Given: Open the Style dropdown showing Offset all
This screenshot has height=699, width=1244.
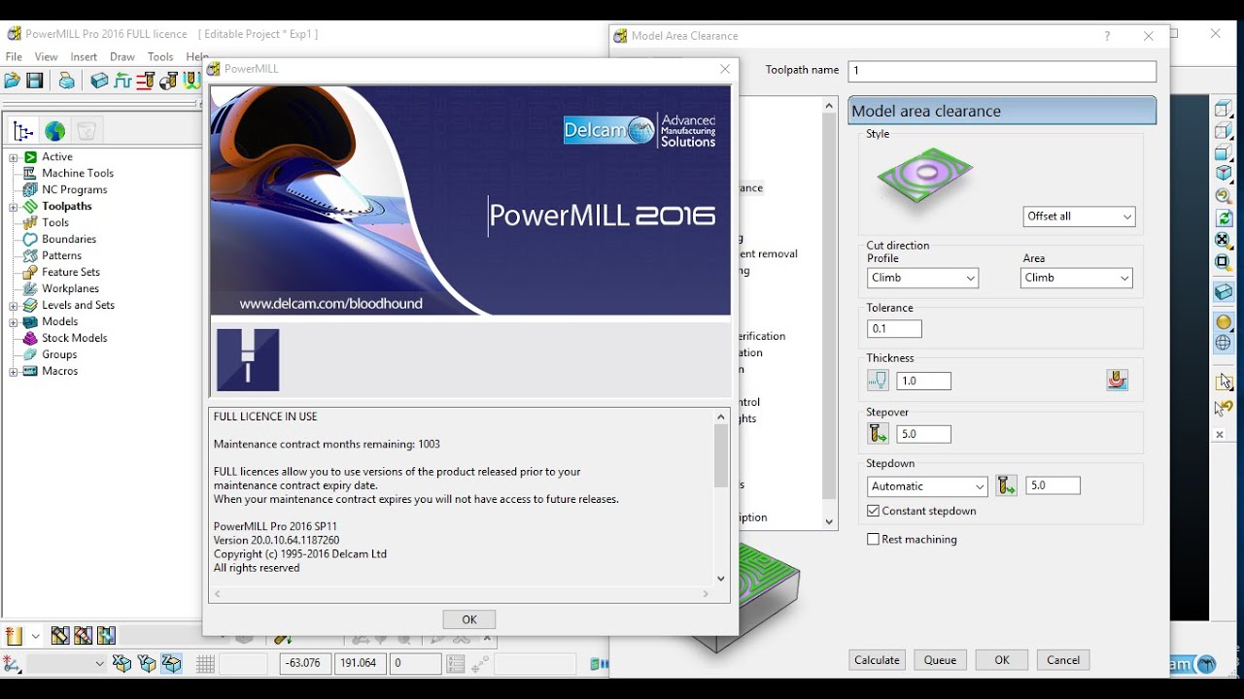Looking at the screenshot, I should click(x=1079, y=216).
